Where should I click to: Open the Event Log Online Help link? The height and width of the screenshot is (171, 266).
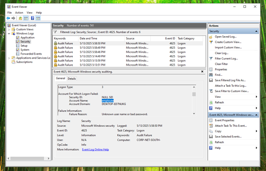95,149
